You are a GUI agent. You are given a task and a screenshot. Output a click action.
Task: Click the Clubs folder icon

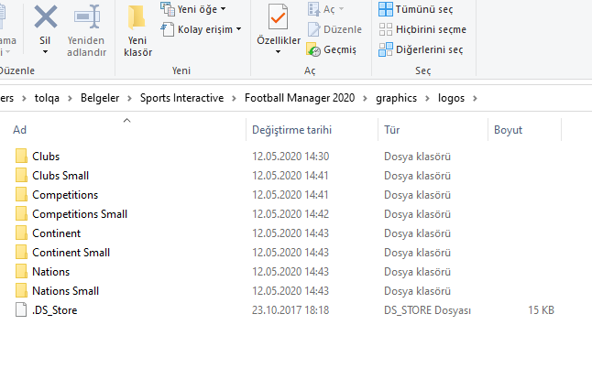click(x=21, y=156)
